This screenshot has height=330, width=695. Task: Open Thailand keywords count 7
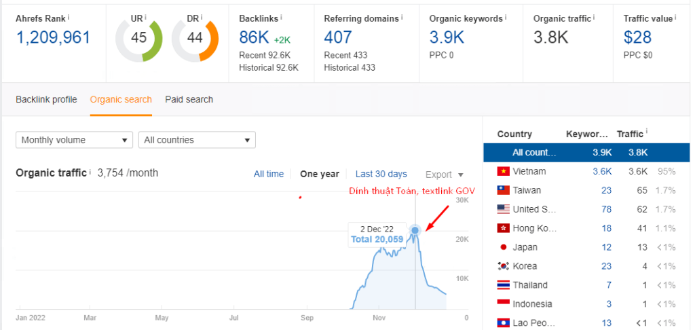point(609,285)
